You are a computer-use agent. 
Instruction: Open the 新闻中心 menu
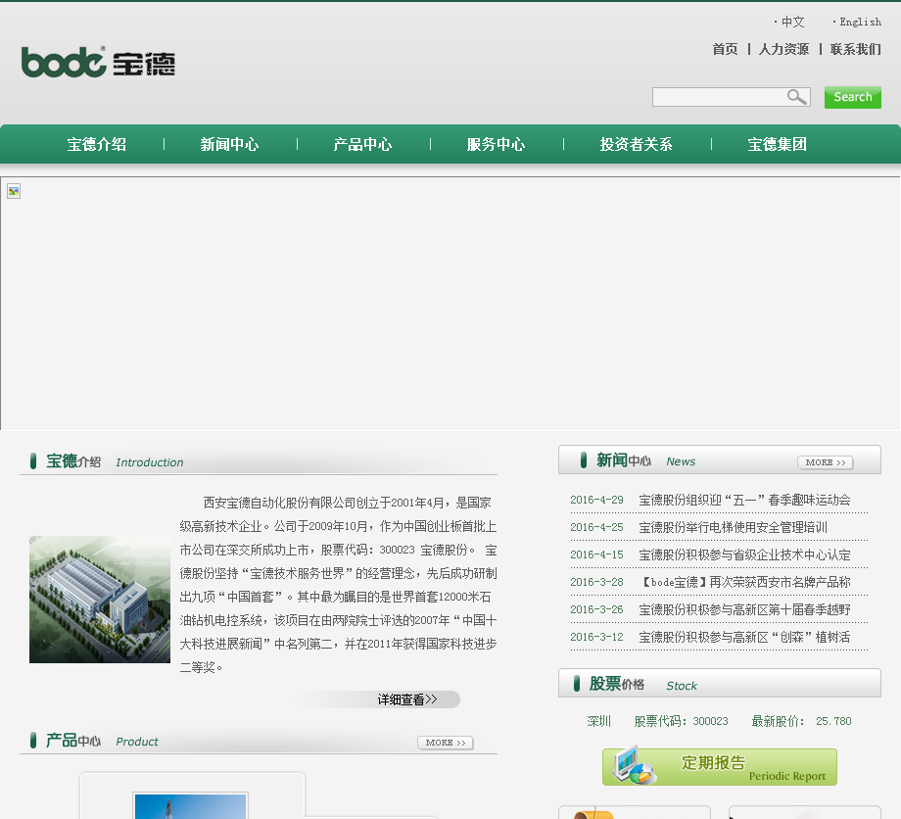point(229,144)
